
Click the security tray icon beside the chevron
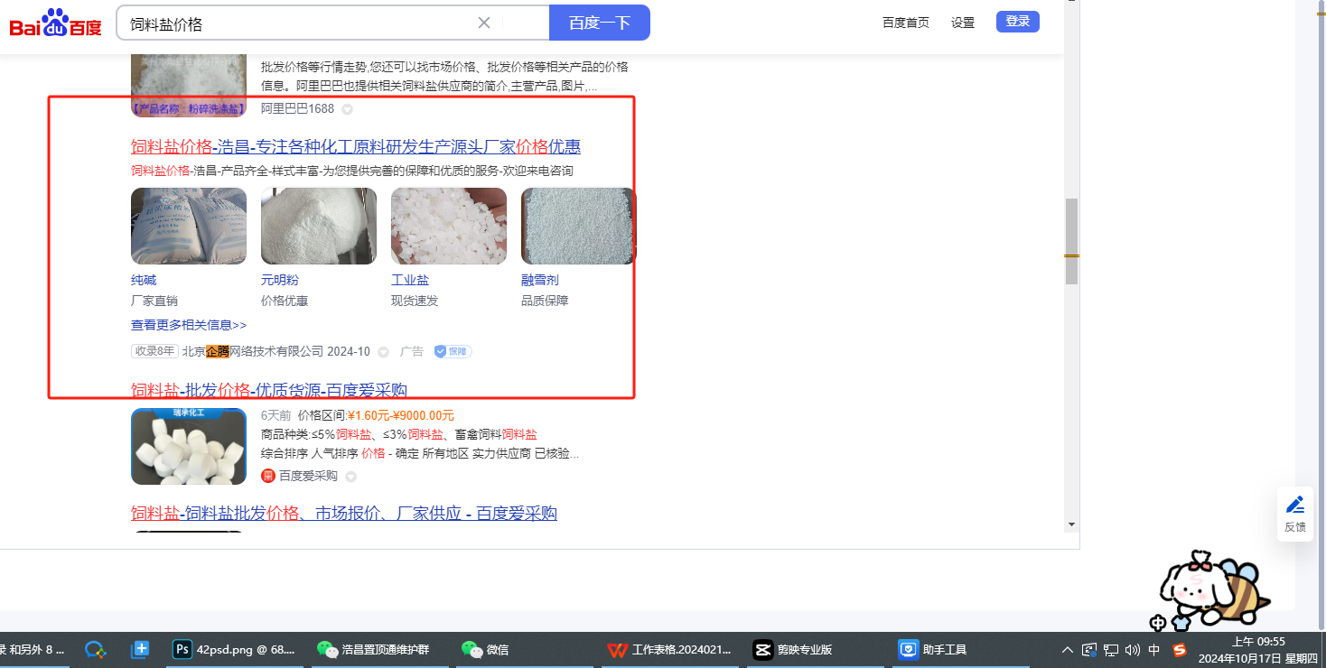click(1089, 649)
